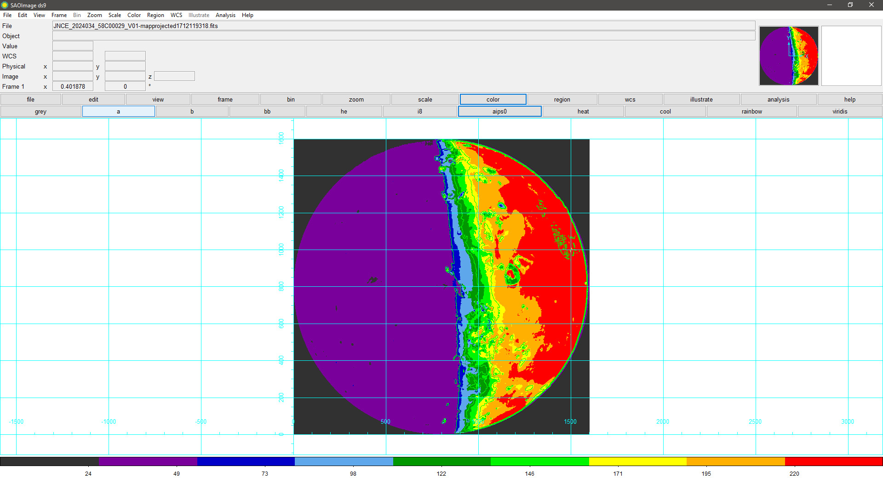
Task: Switch button bar to region
Action: 562,100
